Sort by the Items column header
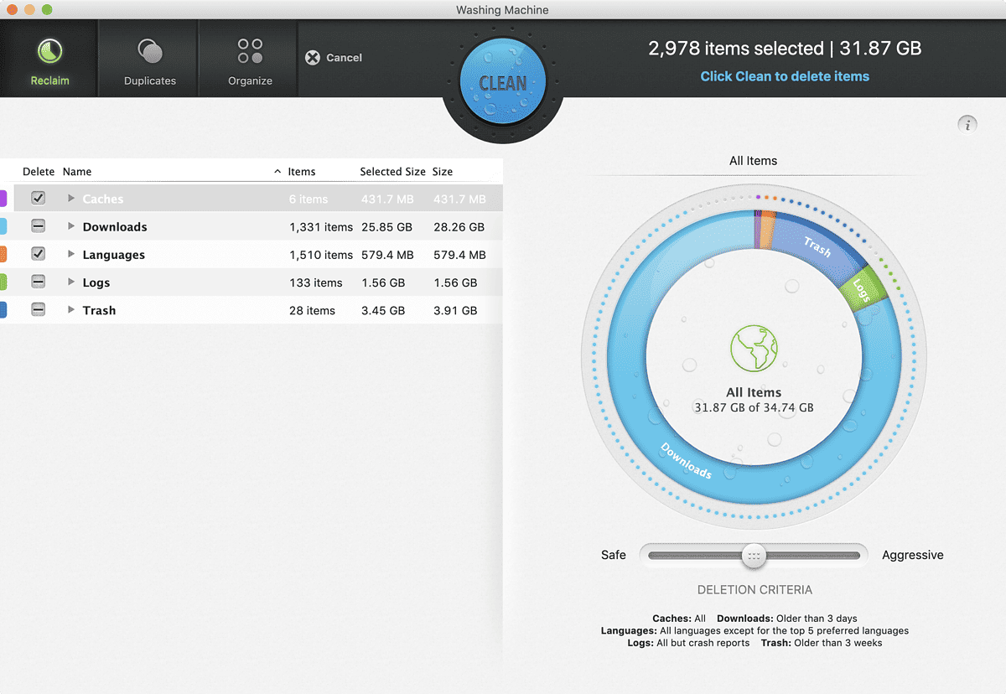The image size is (1006, 694). pos(302,172)
